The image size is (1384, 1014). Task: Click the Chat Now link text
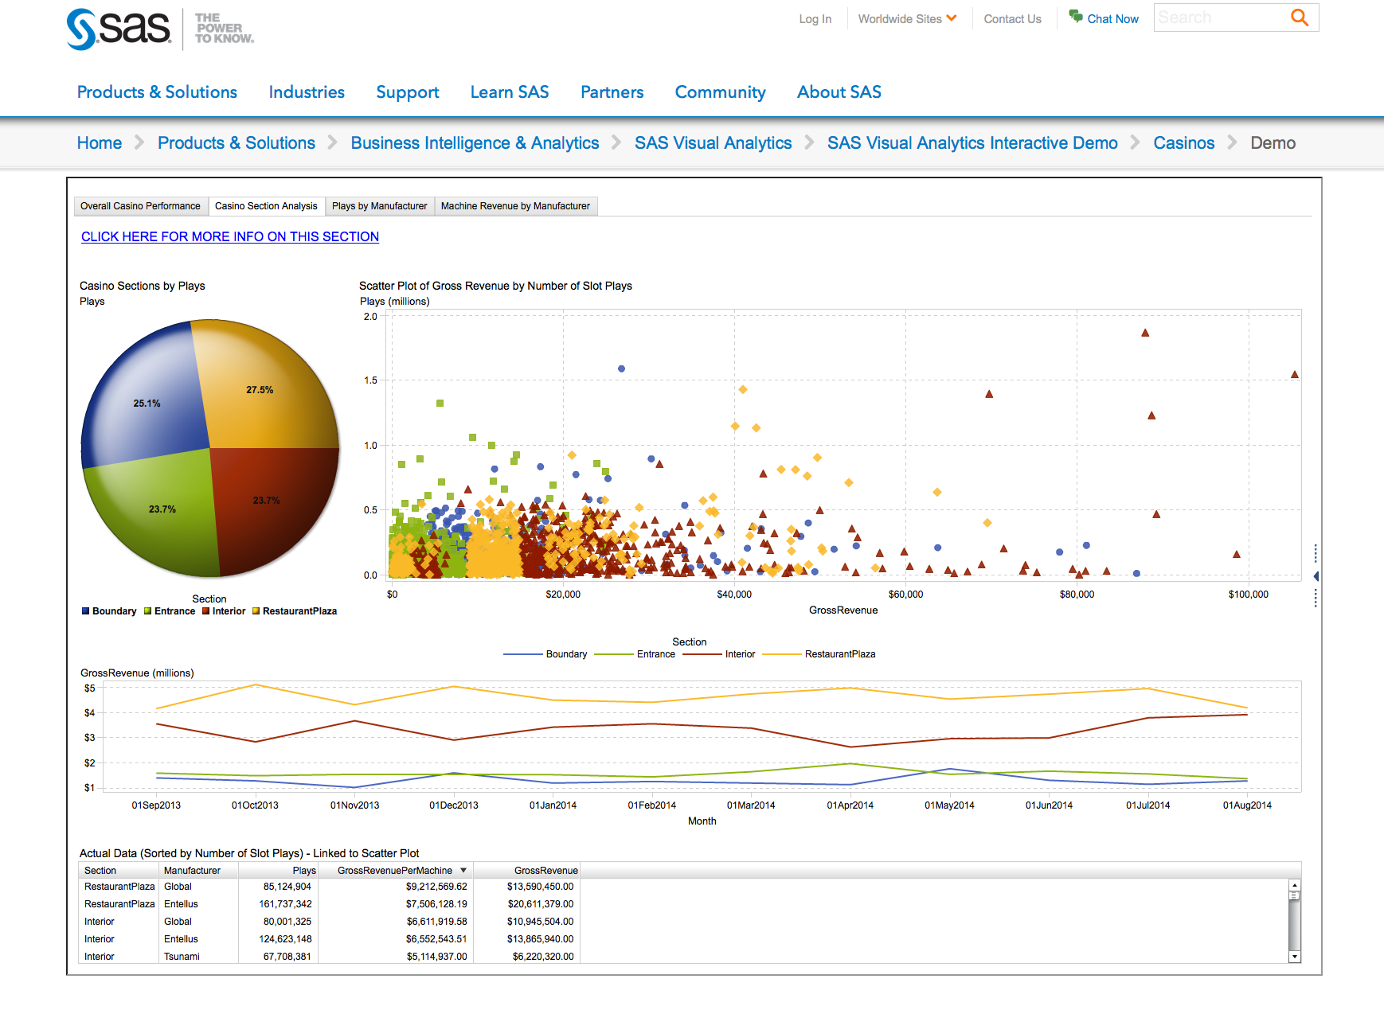tap(1112, 19)
